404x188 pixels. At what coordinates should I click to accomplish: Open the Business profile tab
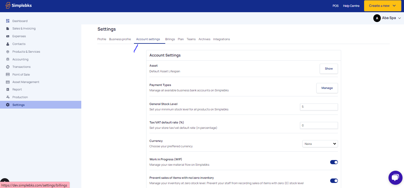[120, 39]
